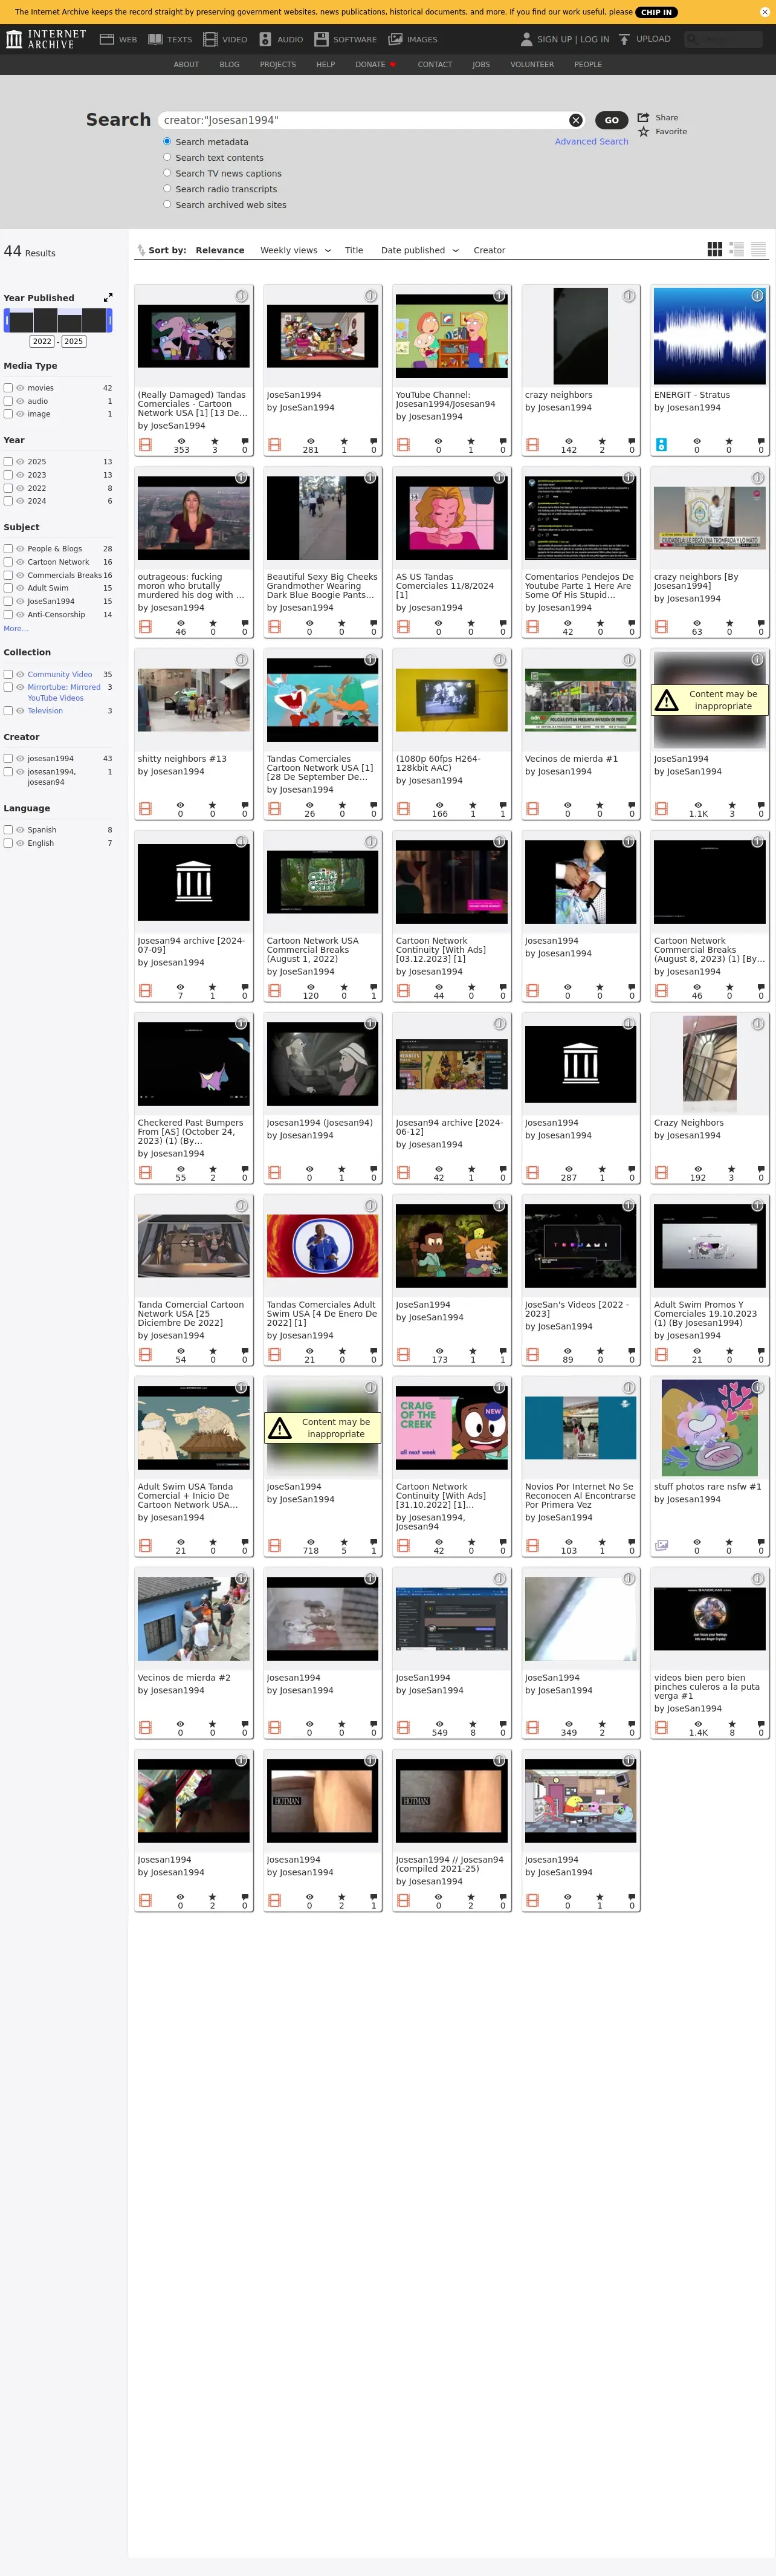Screen dimensions: 776x2576
Task: Check the 2025 year filter
Action: click(8, 462)
